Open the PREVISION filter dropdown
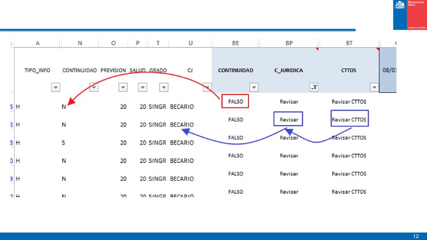The image size is (427, 240). pyautogui.click(x=123, y=87)
